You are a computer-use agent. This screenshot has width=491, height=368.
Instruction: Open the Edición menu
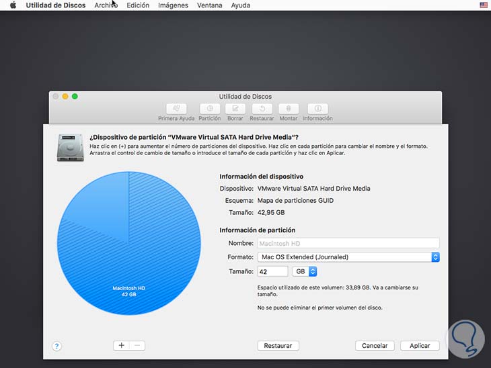coord(138,5)
